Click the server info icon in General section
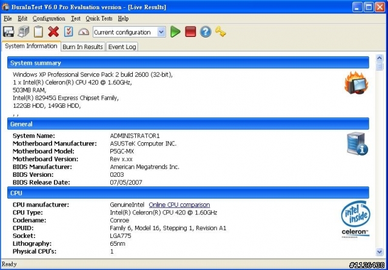Viewport: 388px width, 270px height. pos(357,143)
